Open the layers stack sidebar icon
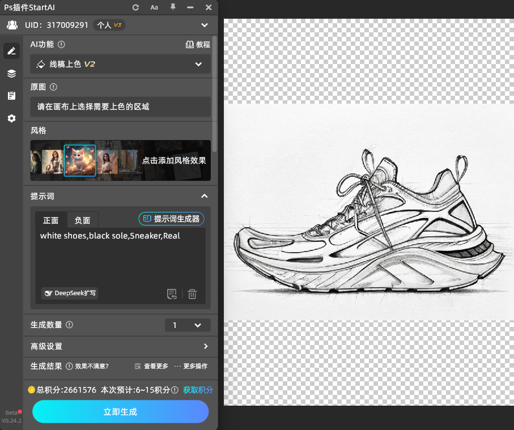Viewport: 514px width, 430px height. point(11,74)
